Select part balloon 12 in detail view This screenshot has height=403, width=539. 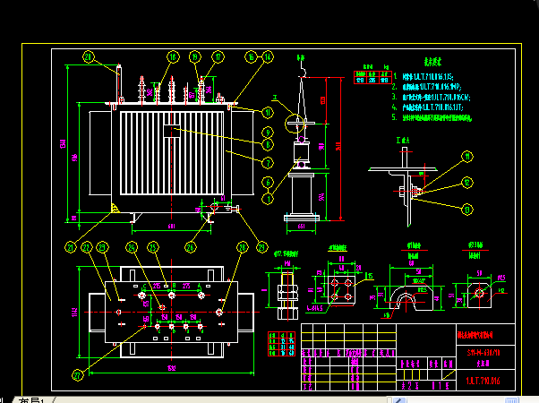[467, 183]
